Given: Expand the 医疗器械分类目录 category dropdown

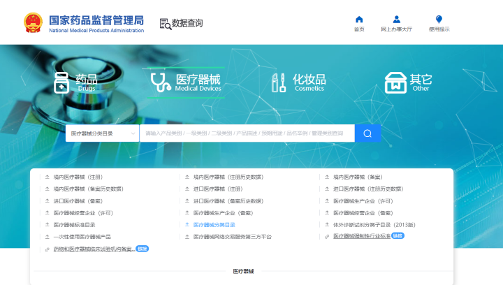Looking at the screenshot, I should click(x=103, y=133).
